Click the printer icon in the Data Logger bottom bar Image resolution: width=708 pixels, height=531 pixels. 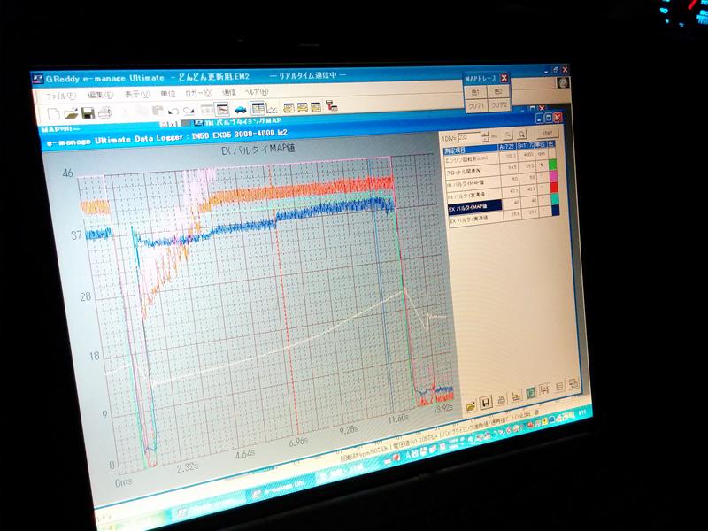click(x=501, y=400)
